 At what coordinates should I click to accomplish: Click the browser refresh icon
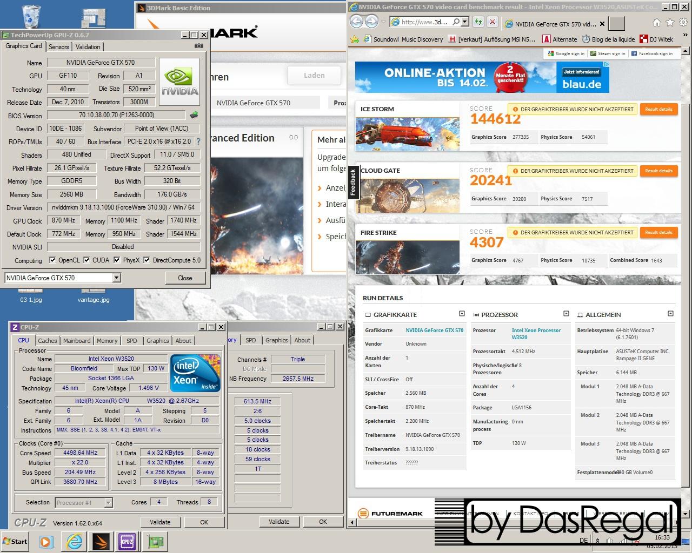coord(478,22)
